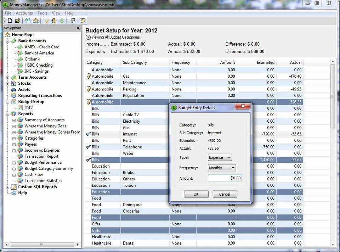Click the car icon beside Assets

click(x=13, y=89)
